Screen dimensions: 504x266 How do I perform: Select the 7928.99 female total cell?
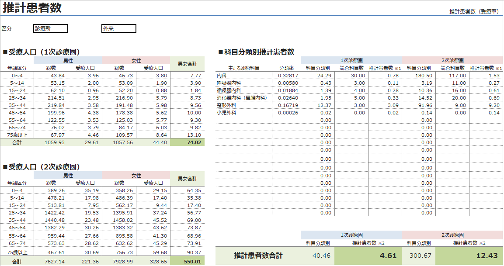[x=119, y=262]
